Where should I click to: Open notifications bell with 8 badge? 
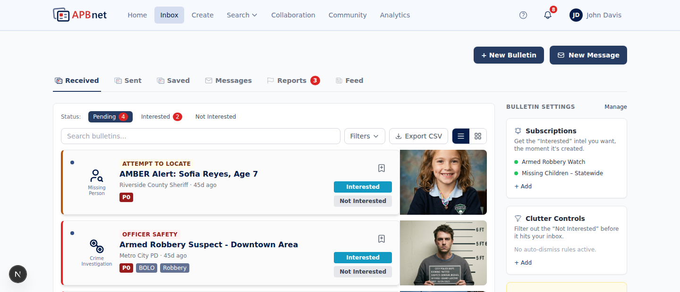tap(548, 15)
